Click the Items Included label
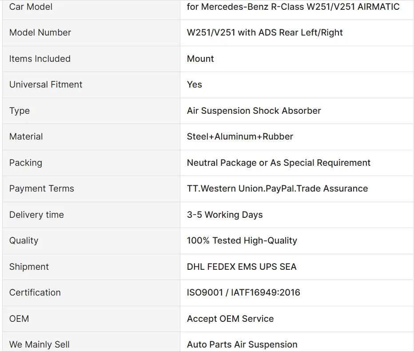This screenshot has width=414, height=352. point(40,59)
